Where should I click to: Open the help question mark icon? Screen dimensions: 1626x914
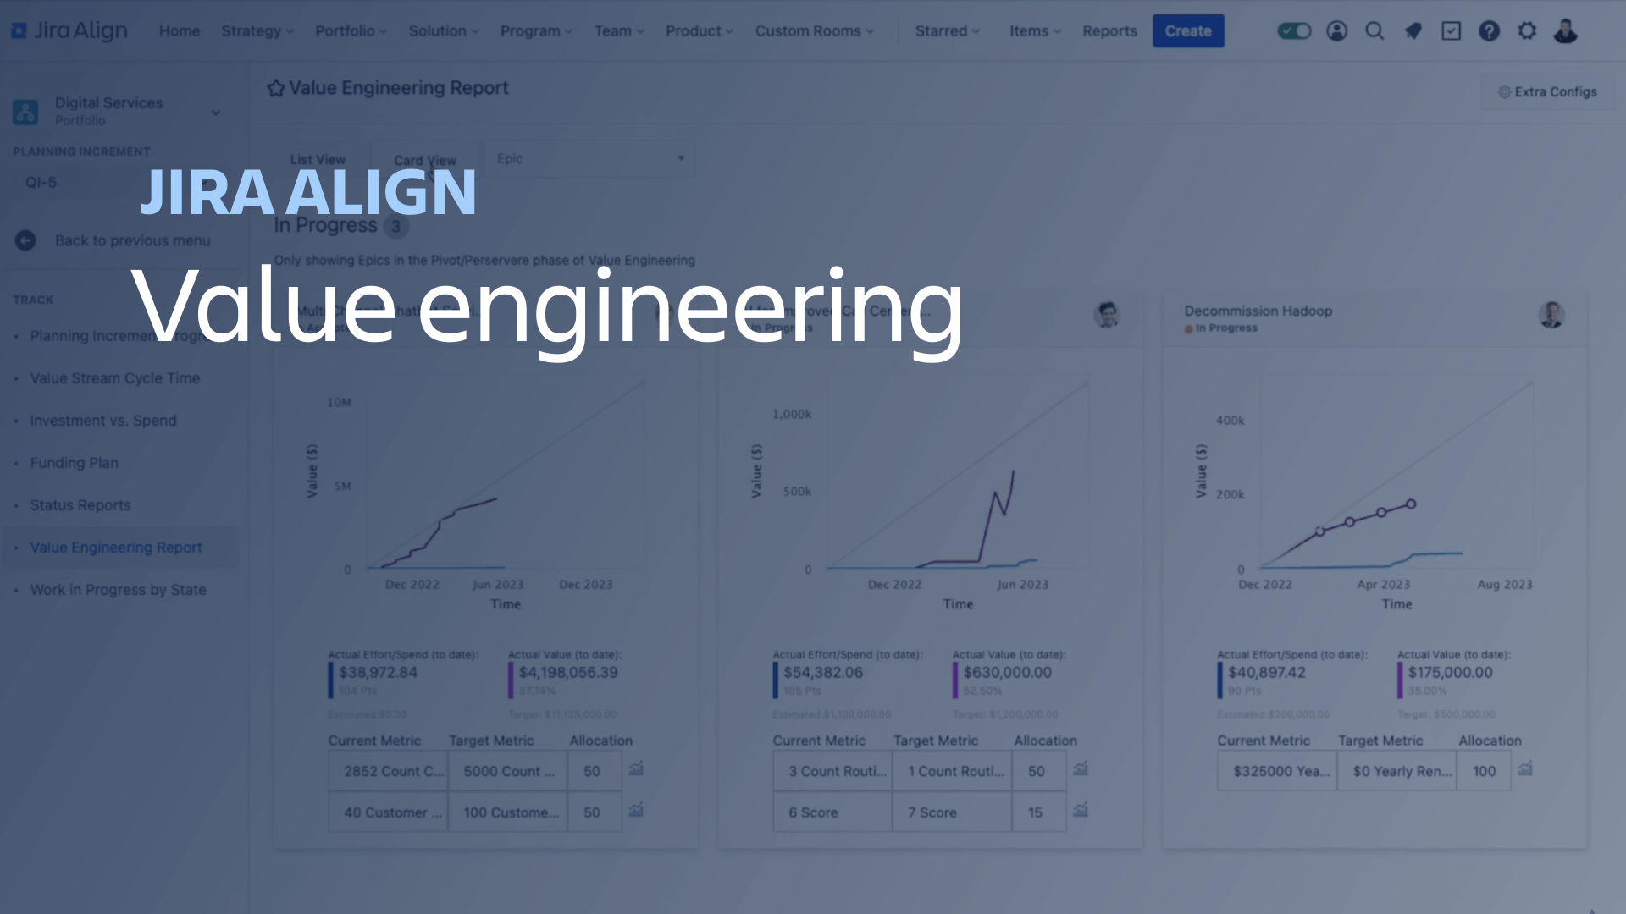[x=1489, y=31]
